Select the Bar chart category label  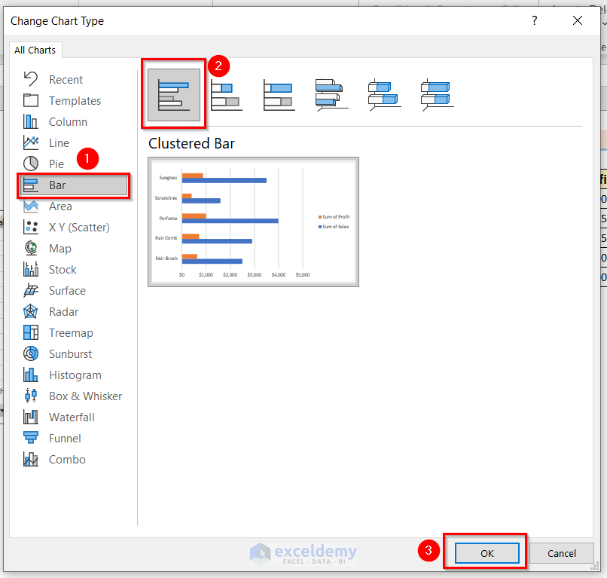pos(57,185)
